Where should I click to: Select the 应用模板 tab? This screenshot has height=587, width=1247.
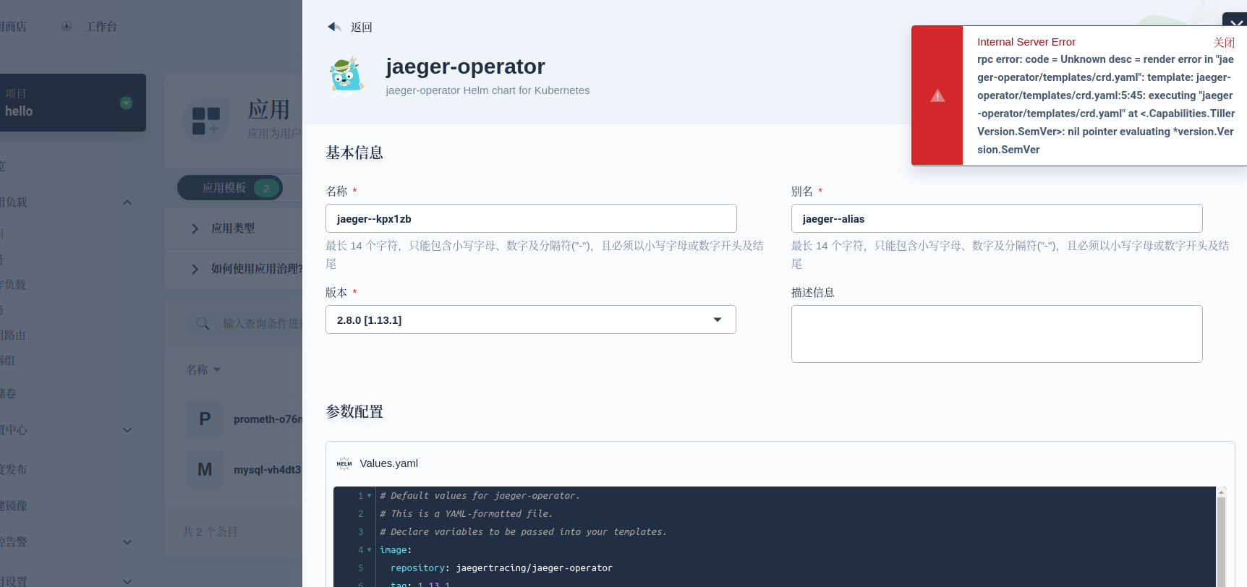click(230, 188)
